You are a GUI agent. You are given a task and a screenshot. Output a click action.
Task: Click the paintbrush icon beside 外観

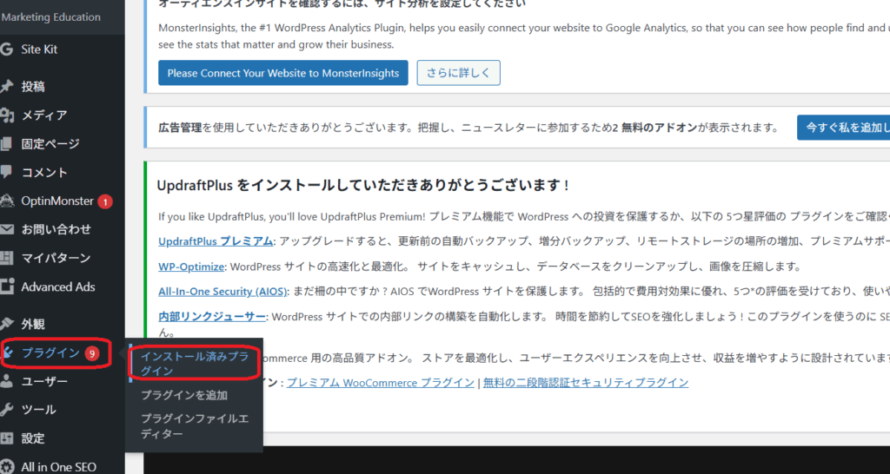pyautogui.click(x=6, y=325)
